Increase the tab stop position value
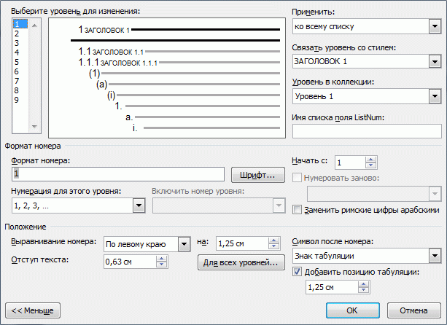The width and height of the screenshot is (447, 325). click(363, 284)
